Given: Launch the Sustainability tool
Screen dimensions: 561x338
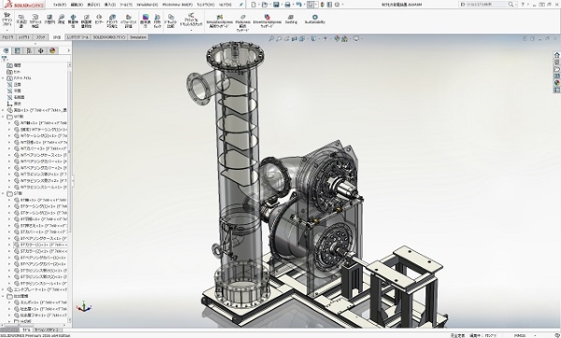Looking at the screenshot, I should coord(315,19).
